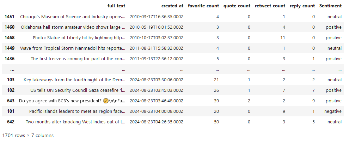
Task: Click favorite count 21 in row 103
Action: [216, 80]
